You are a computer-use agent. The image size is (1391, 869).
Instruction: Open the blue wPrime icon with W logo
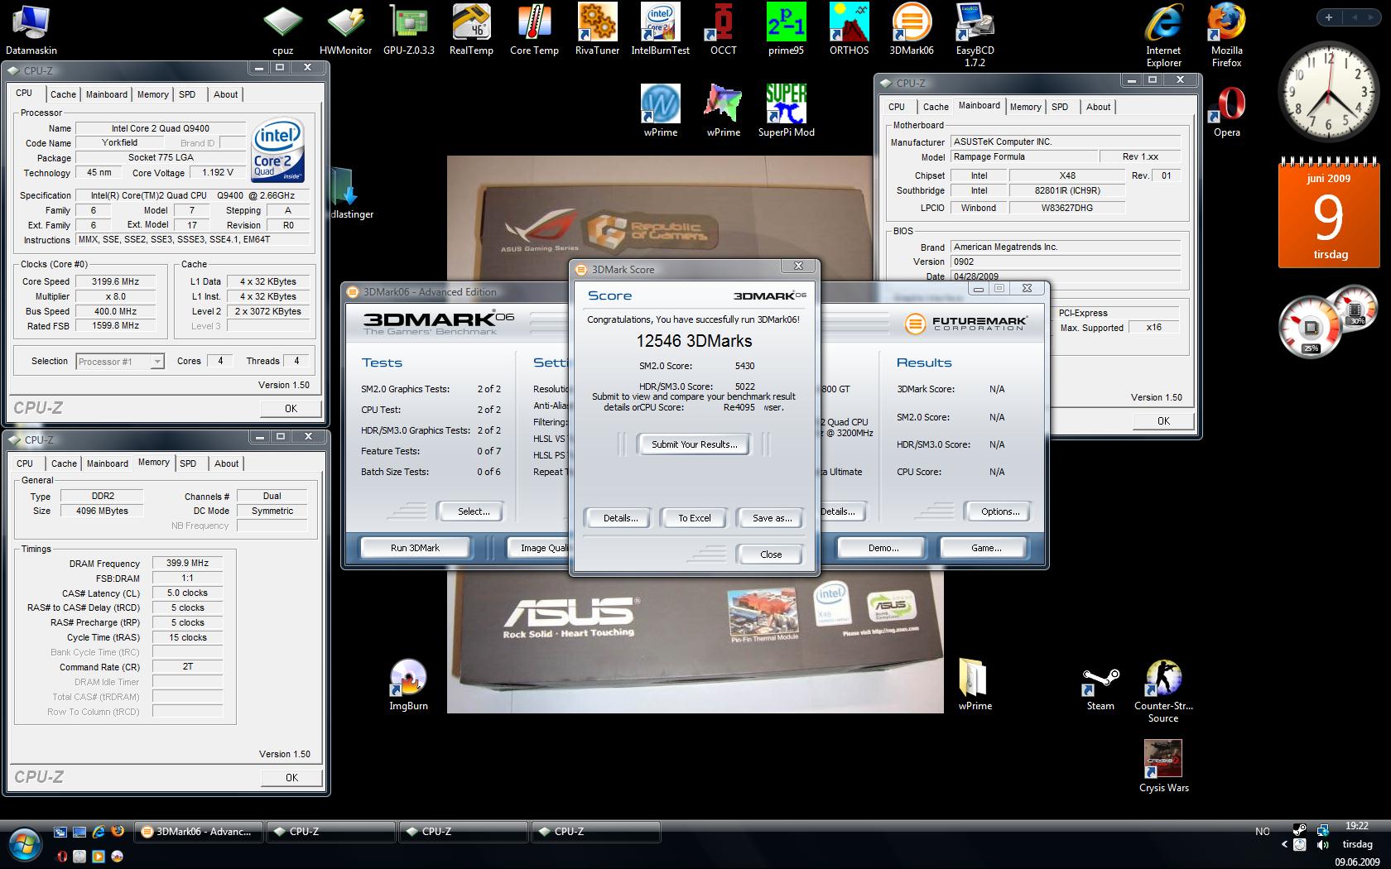pyautogui.click(x=660, y=111)
